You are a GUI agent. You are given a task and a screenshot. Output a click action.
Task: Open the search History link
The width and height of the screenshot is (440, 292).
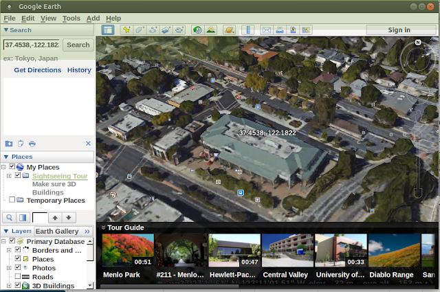click(x=79, y=70)
